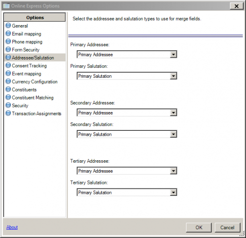Viewport: 246px width, 238px height.
Task: Open the Tertiary Addressee dropdown arrow
Action: (x=173, y=171)
